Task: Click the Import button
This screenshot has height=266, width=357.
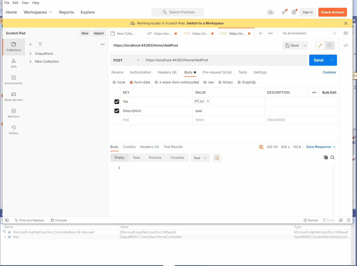Action: (99, 33)
